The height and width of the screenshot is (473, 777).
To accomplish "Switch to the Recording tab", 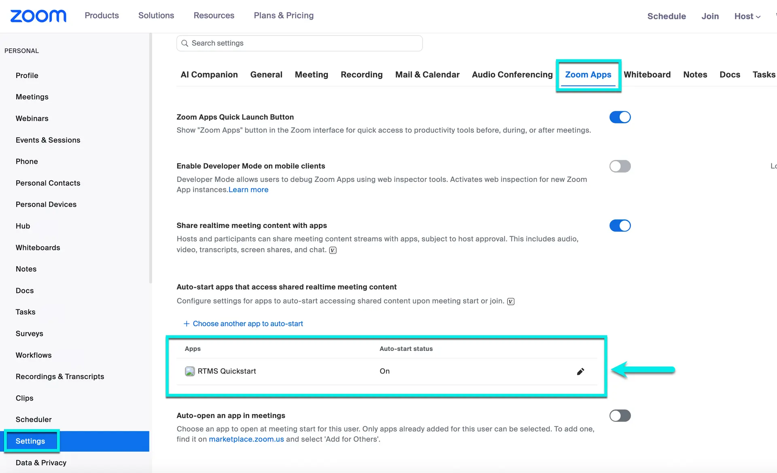I will coord(361,74).
